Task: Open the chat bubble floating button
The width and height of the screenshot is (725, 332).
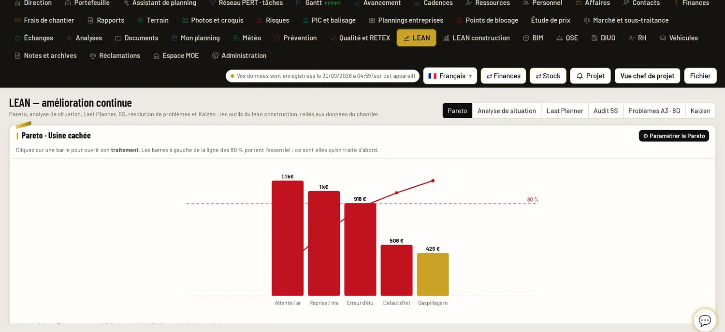Action: pos(705,320)
